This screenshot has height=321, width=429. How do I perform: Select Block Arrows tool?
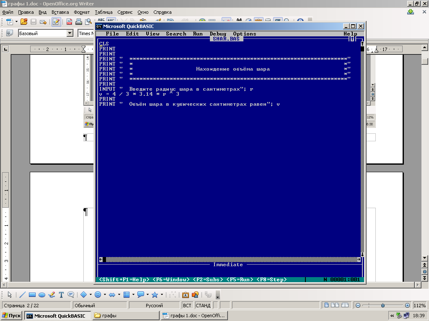[x=112, y=295]
